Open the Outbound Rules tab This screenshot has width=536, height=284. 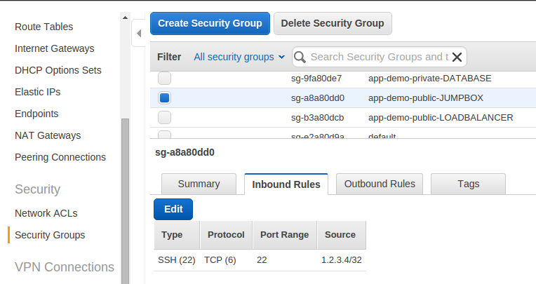pos(380,184)
